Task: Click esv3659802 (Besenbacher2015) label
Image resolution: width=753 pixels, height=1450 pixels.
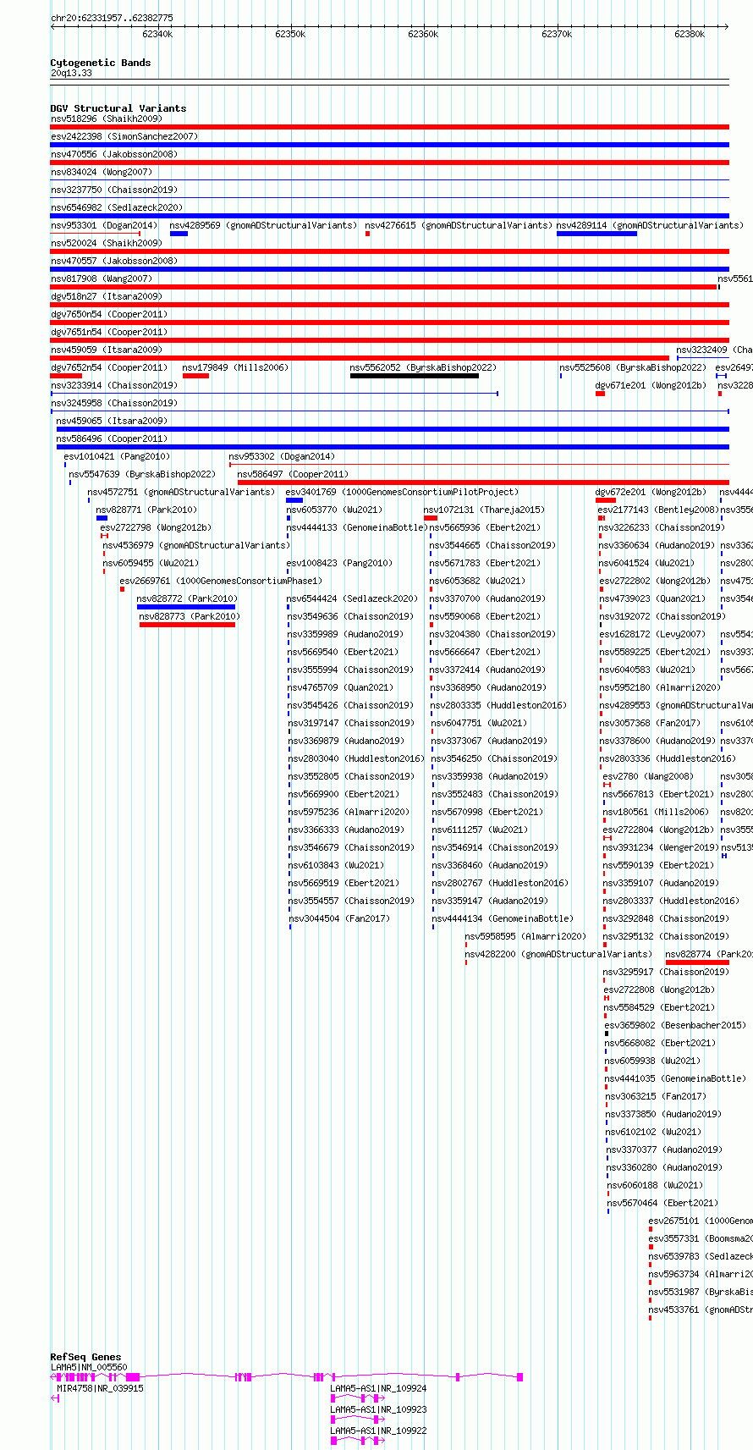Action: point(675,1026)
